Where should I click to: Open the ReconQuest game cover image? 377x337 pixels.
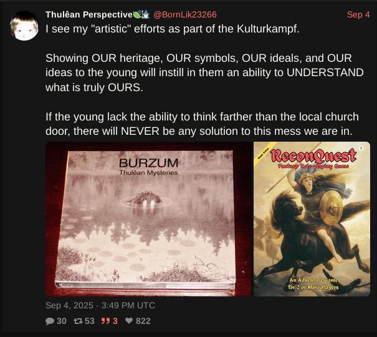(x=312, y=219)
